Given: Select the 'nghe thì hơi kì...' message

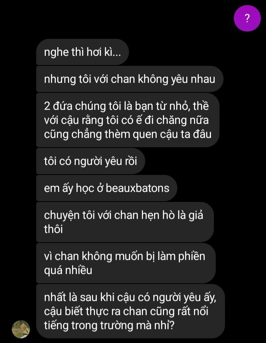Looking at the screenshot, I should pyautogui.click(x=82, y=52).
